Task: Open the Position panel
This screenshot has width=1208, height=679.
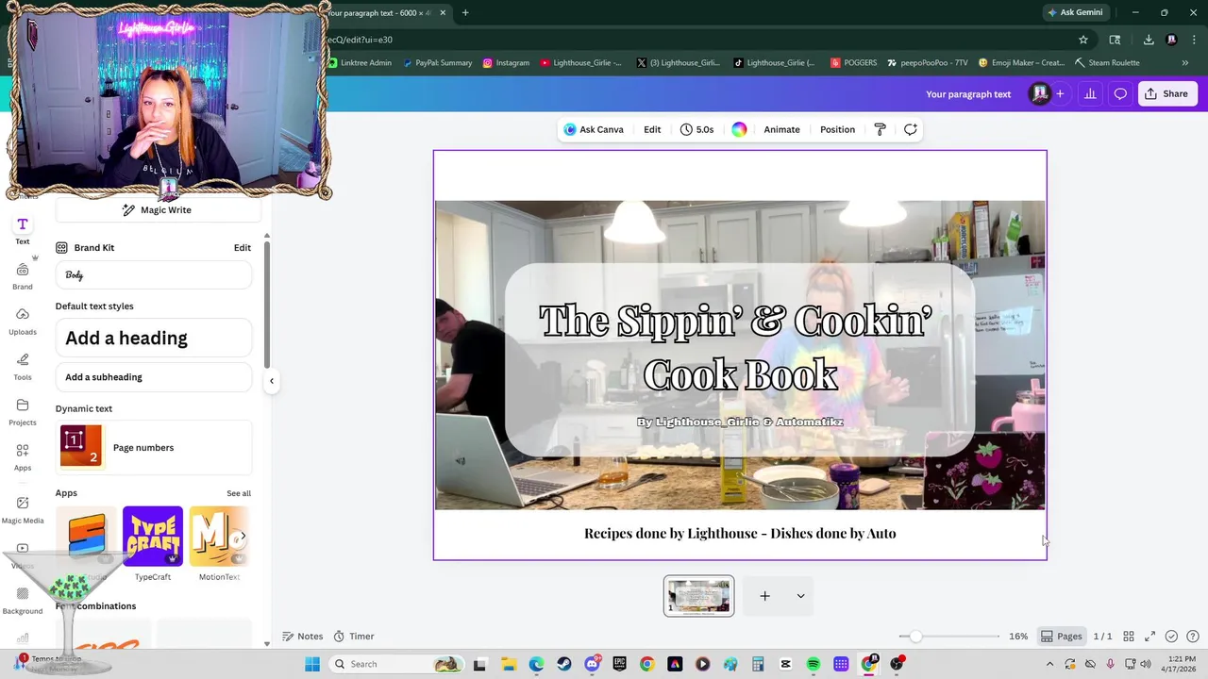Action: click(837, 130)
